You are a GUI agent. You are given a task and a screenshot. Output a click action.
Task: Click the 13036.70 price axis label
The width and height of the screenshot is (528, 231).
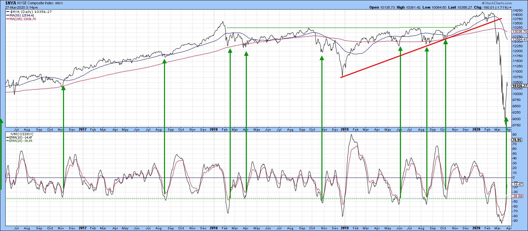tap(519, 32)
